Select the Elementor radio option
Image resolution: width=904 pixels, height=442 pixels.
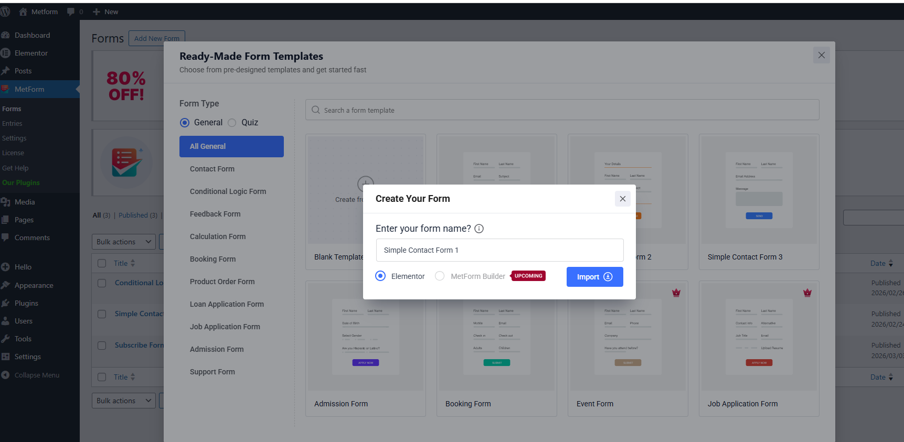[380, 276]
